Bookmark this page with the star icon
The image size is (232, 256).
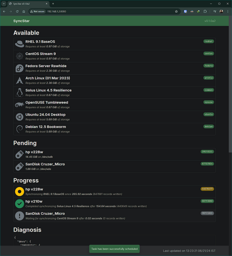coord(176,11)
